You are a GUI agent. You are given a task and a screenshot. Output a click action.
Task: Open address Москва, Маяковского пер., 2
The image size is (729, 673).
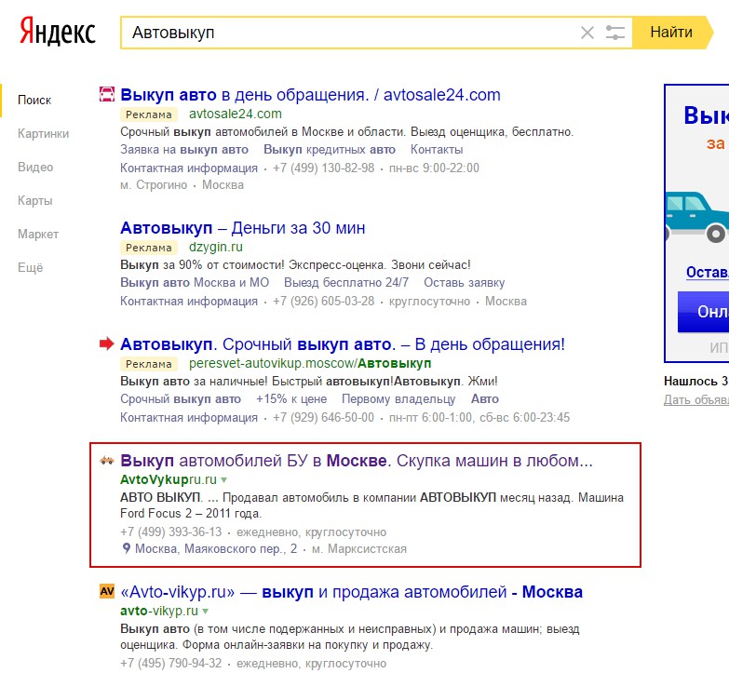point(216,549)
